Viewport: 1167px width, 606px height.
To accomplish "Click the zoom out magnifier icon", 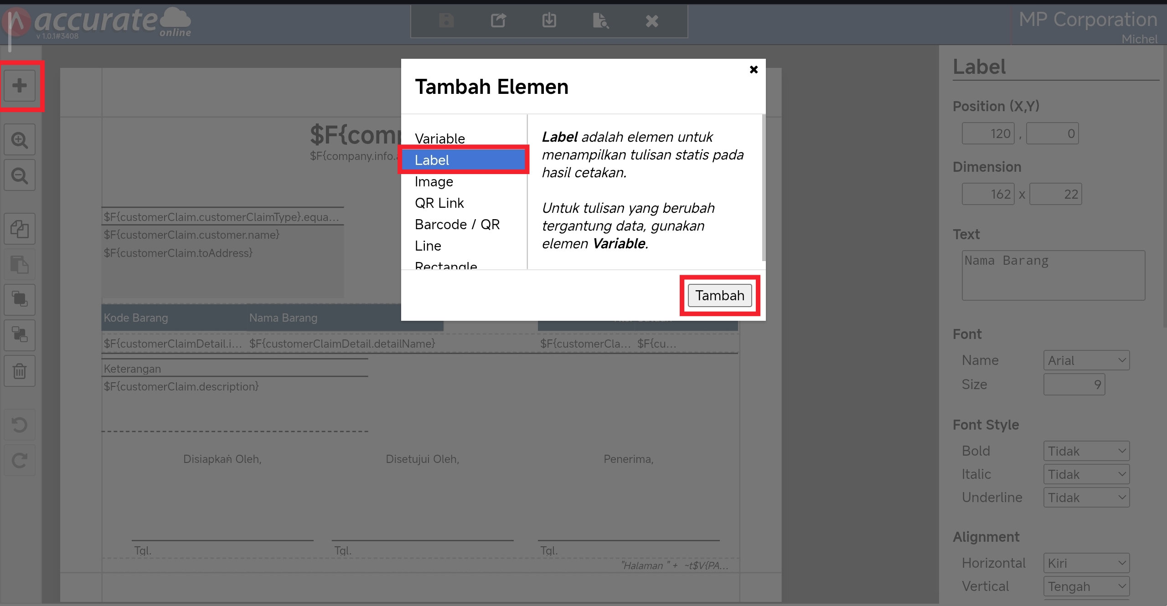I will point(20,175).
